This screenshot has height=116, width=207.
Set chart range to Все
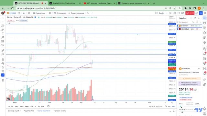(42, 106)
